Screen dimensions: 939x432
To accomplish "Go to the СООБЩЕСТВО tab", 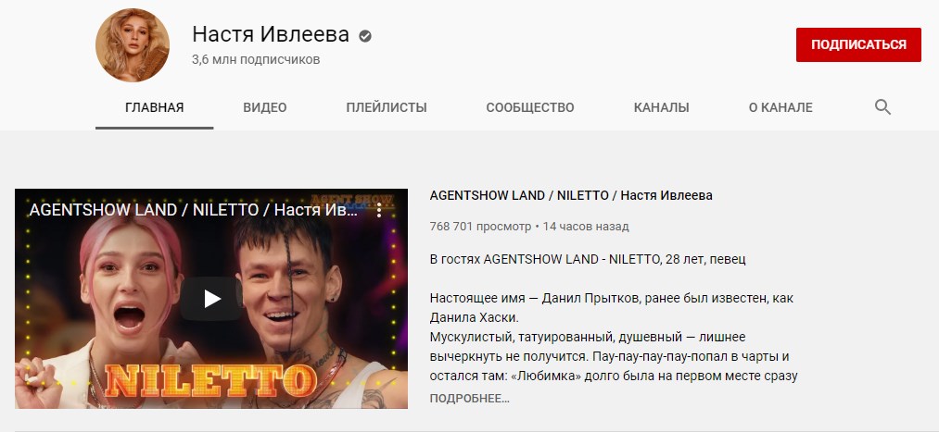I will [530, 107].
